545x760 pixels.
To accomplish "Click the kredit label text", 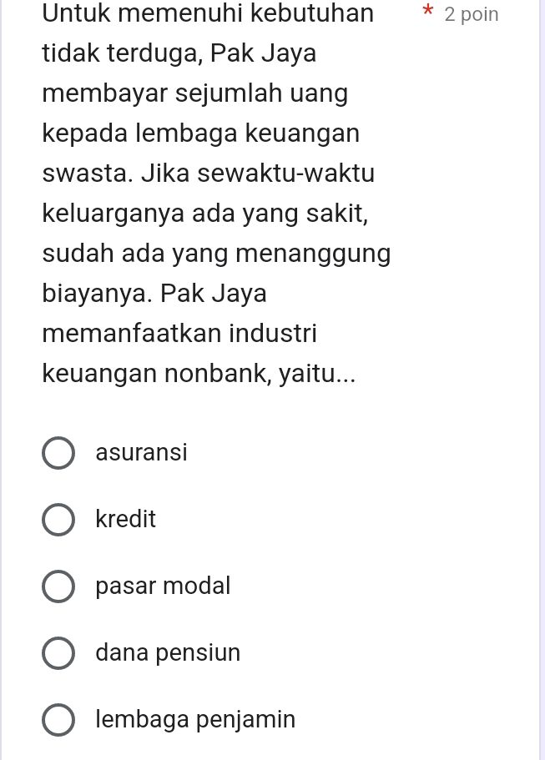I will [125, 519].
